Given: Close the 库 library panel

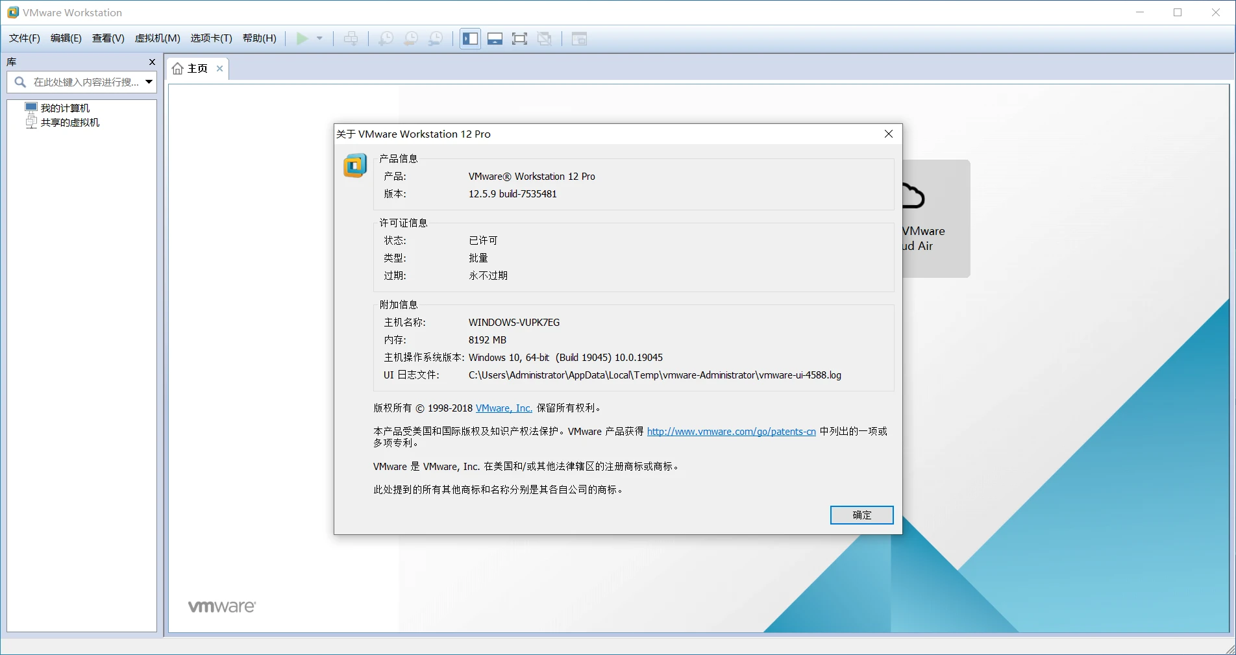Looking at the screenshot, I should click(x=152, y=62).
